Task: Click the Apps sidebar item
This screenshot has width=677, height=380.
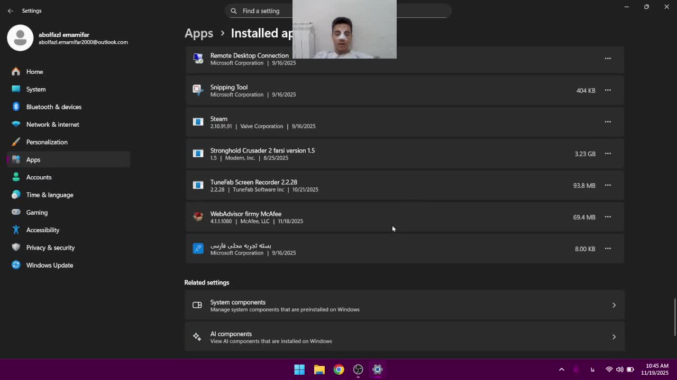Action: 69,159
